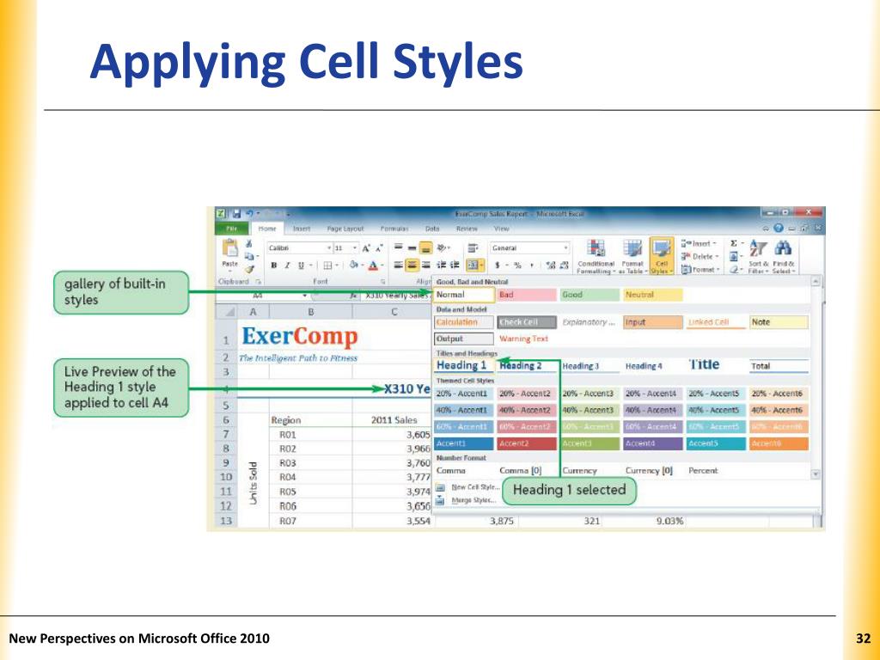
Task: Open the General number format dropdown
Action: [x=565, y=247]
